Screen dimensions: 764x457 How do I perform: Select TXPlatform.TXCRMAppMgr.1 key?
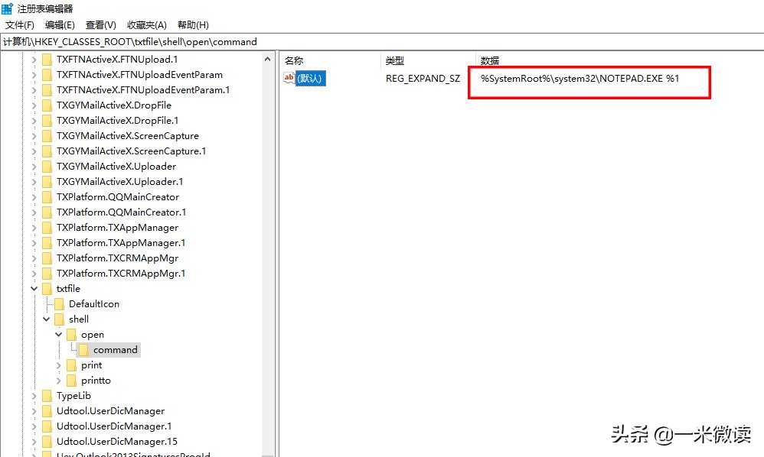(121, 274)
